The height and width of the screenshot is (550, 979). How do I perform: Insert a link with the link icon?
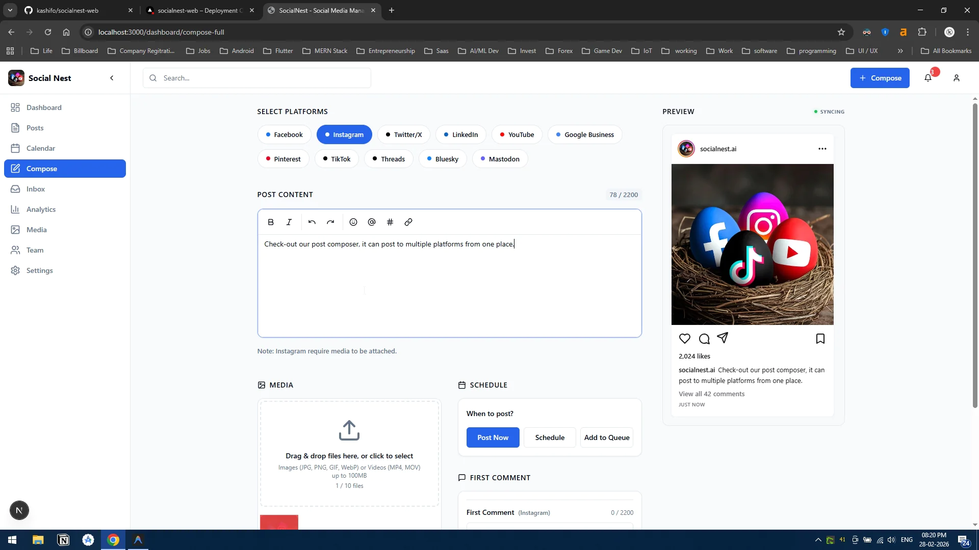pyautogui.click(x=408, y=222)
